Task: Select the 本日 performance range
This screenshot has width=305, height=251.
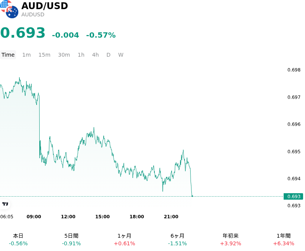Action: point(18,240)
